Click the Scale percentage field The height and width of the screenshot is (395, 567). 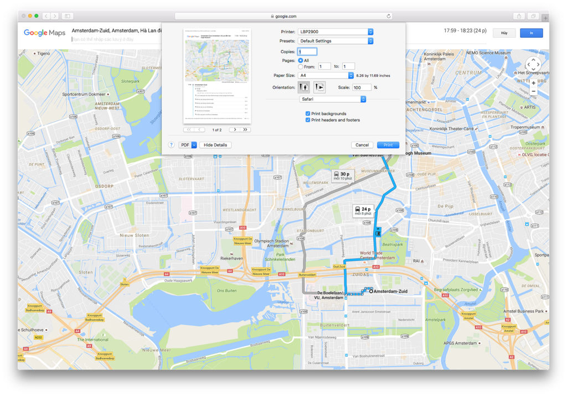tap(362, 87)
